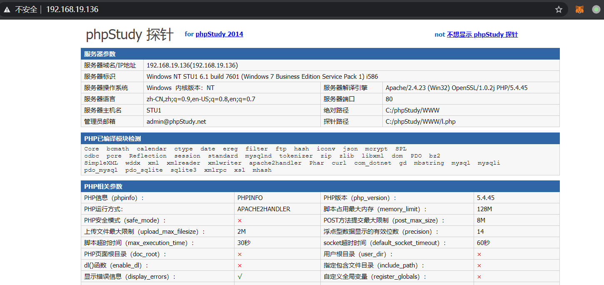Image resolution: width=604 pixels, height=285 pixels.
Task: Click the max_execution_time value 30秒
Action: [244, 243]
